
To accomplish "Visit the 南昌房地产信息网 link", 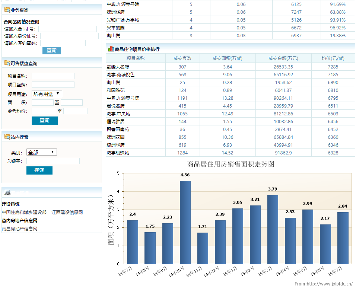I will pyautogui.click(x=20, y=229).
